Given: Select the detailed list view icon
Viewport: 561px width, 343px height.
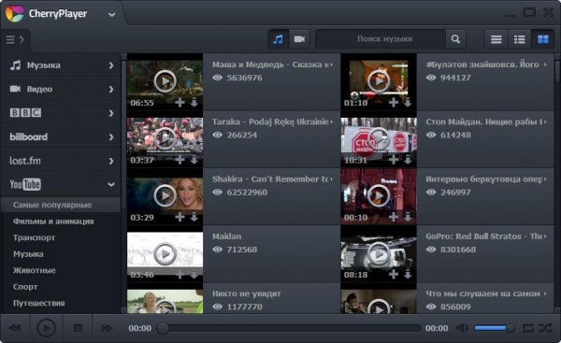Looking at the screenshot, I should pyautogui.click(x=519, y=39).
